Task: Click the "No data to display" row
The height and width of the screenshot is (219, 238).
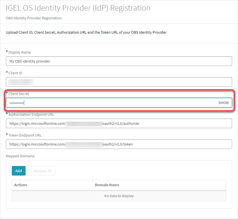Action: click(x=119, y=196)
